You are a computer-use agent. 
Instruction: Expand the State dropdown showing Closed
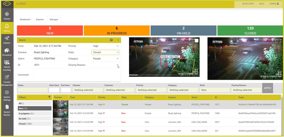[x=106, y=52]
